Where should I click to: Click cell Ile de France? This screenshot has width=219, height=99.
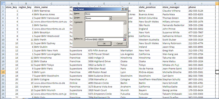(x=150, y=69)
